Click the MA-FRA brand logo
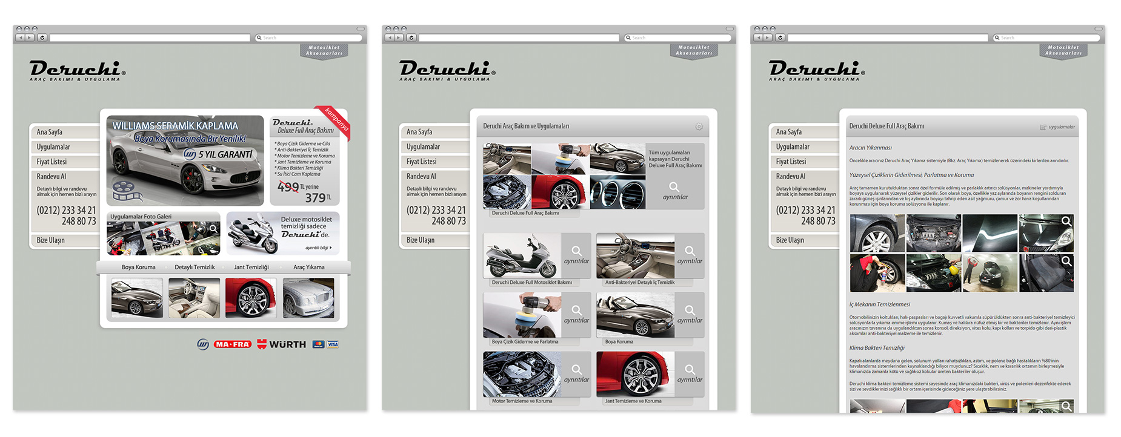 233,344
